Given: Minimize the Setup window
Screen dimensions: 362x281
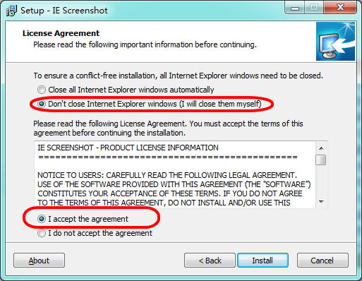Looking at the screenshot, I should tap(295, 8).
